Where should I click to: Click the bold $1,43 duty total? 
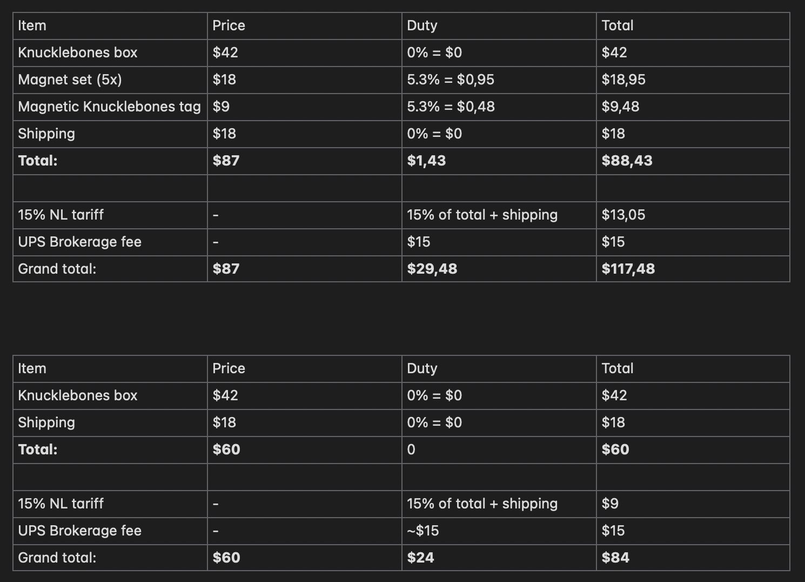426,161
